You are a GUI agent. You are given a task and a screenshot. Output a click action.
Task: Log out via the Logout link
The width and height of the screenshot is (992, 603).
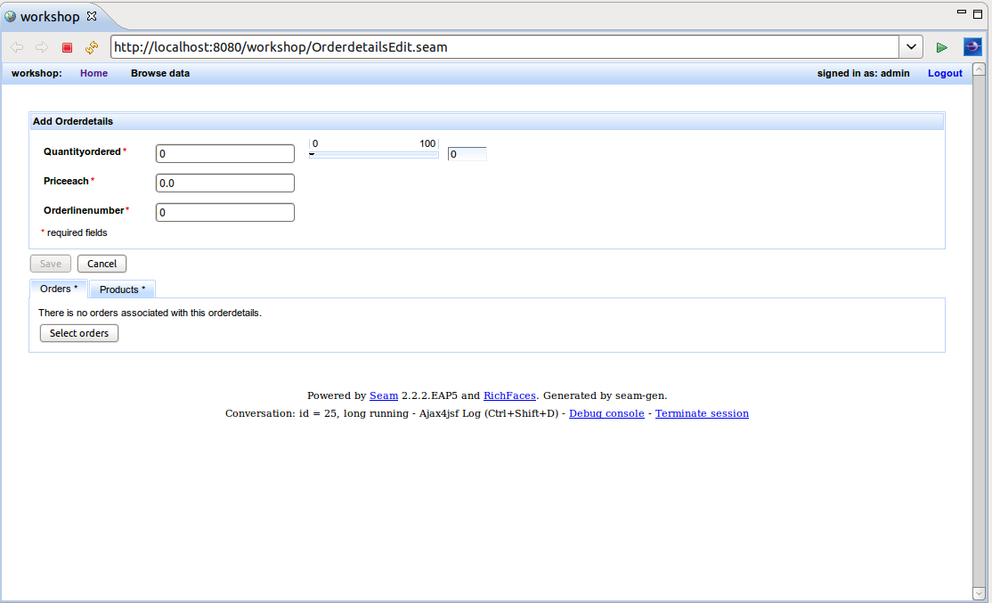945,73
